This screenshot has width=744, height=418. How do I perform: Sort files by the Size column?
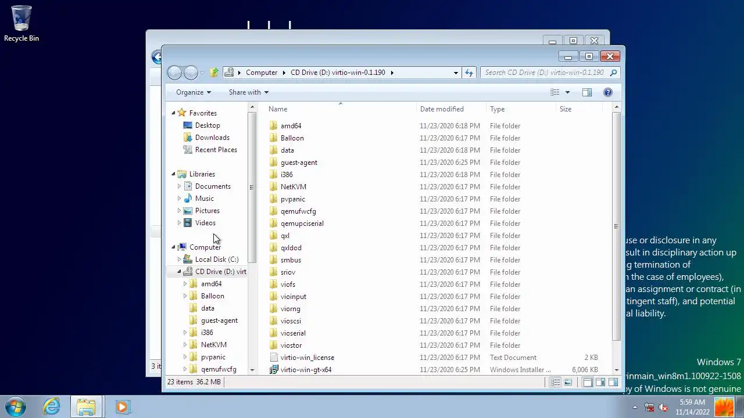tap(580, 109)
